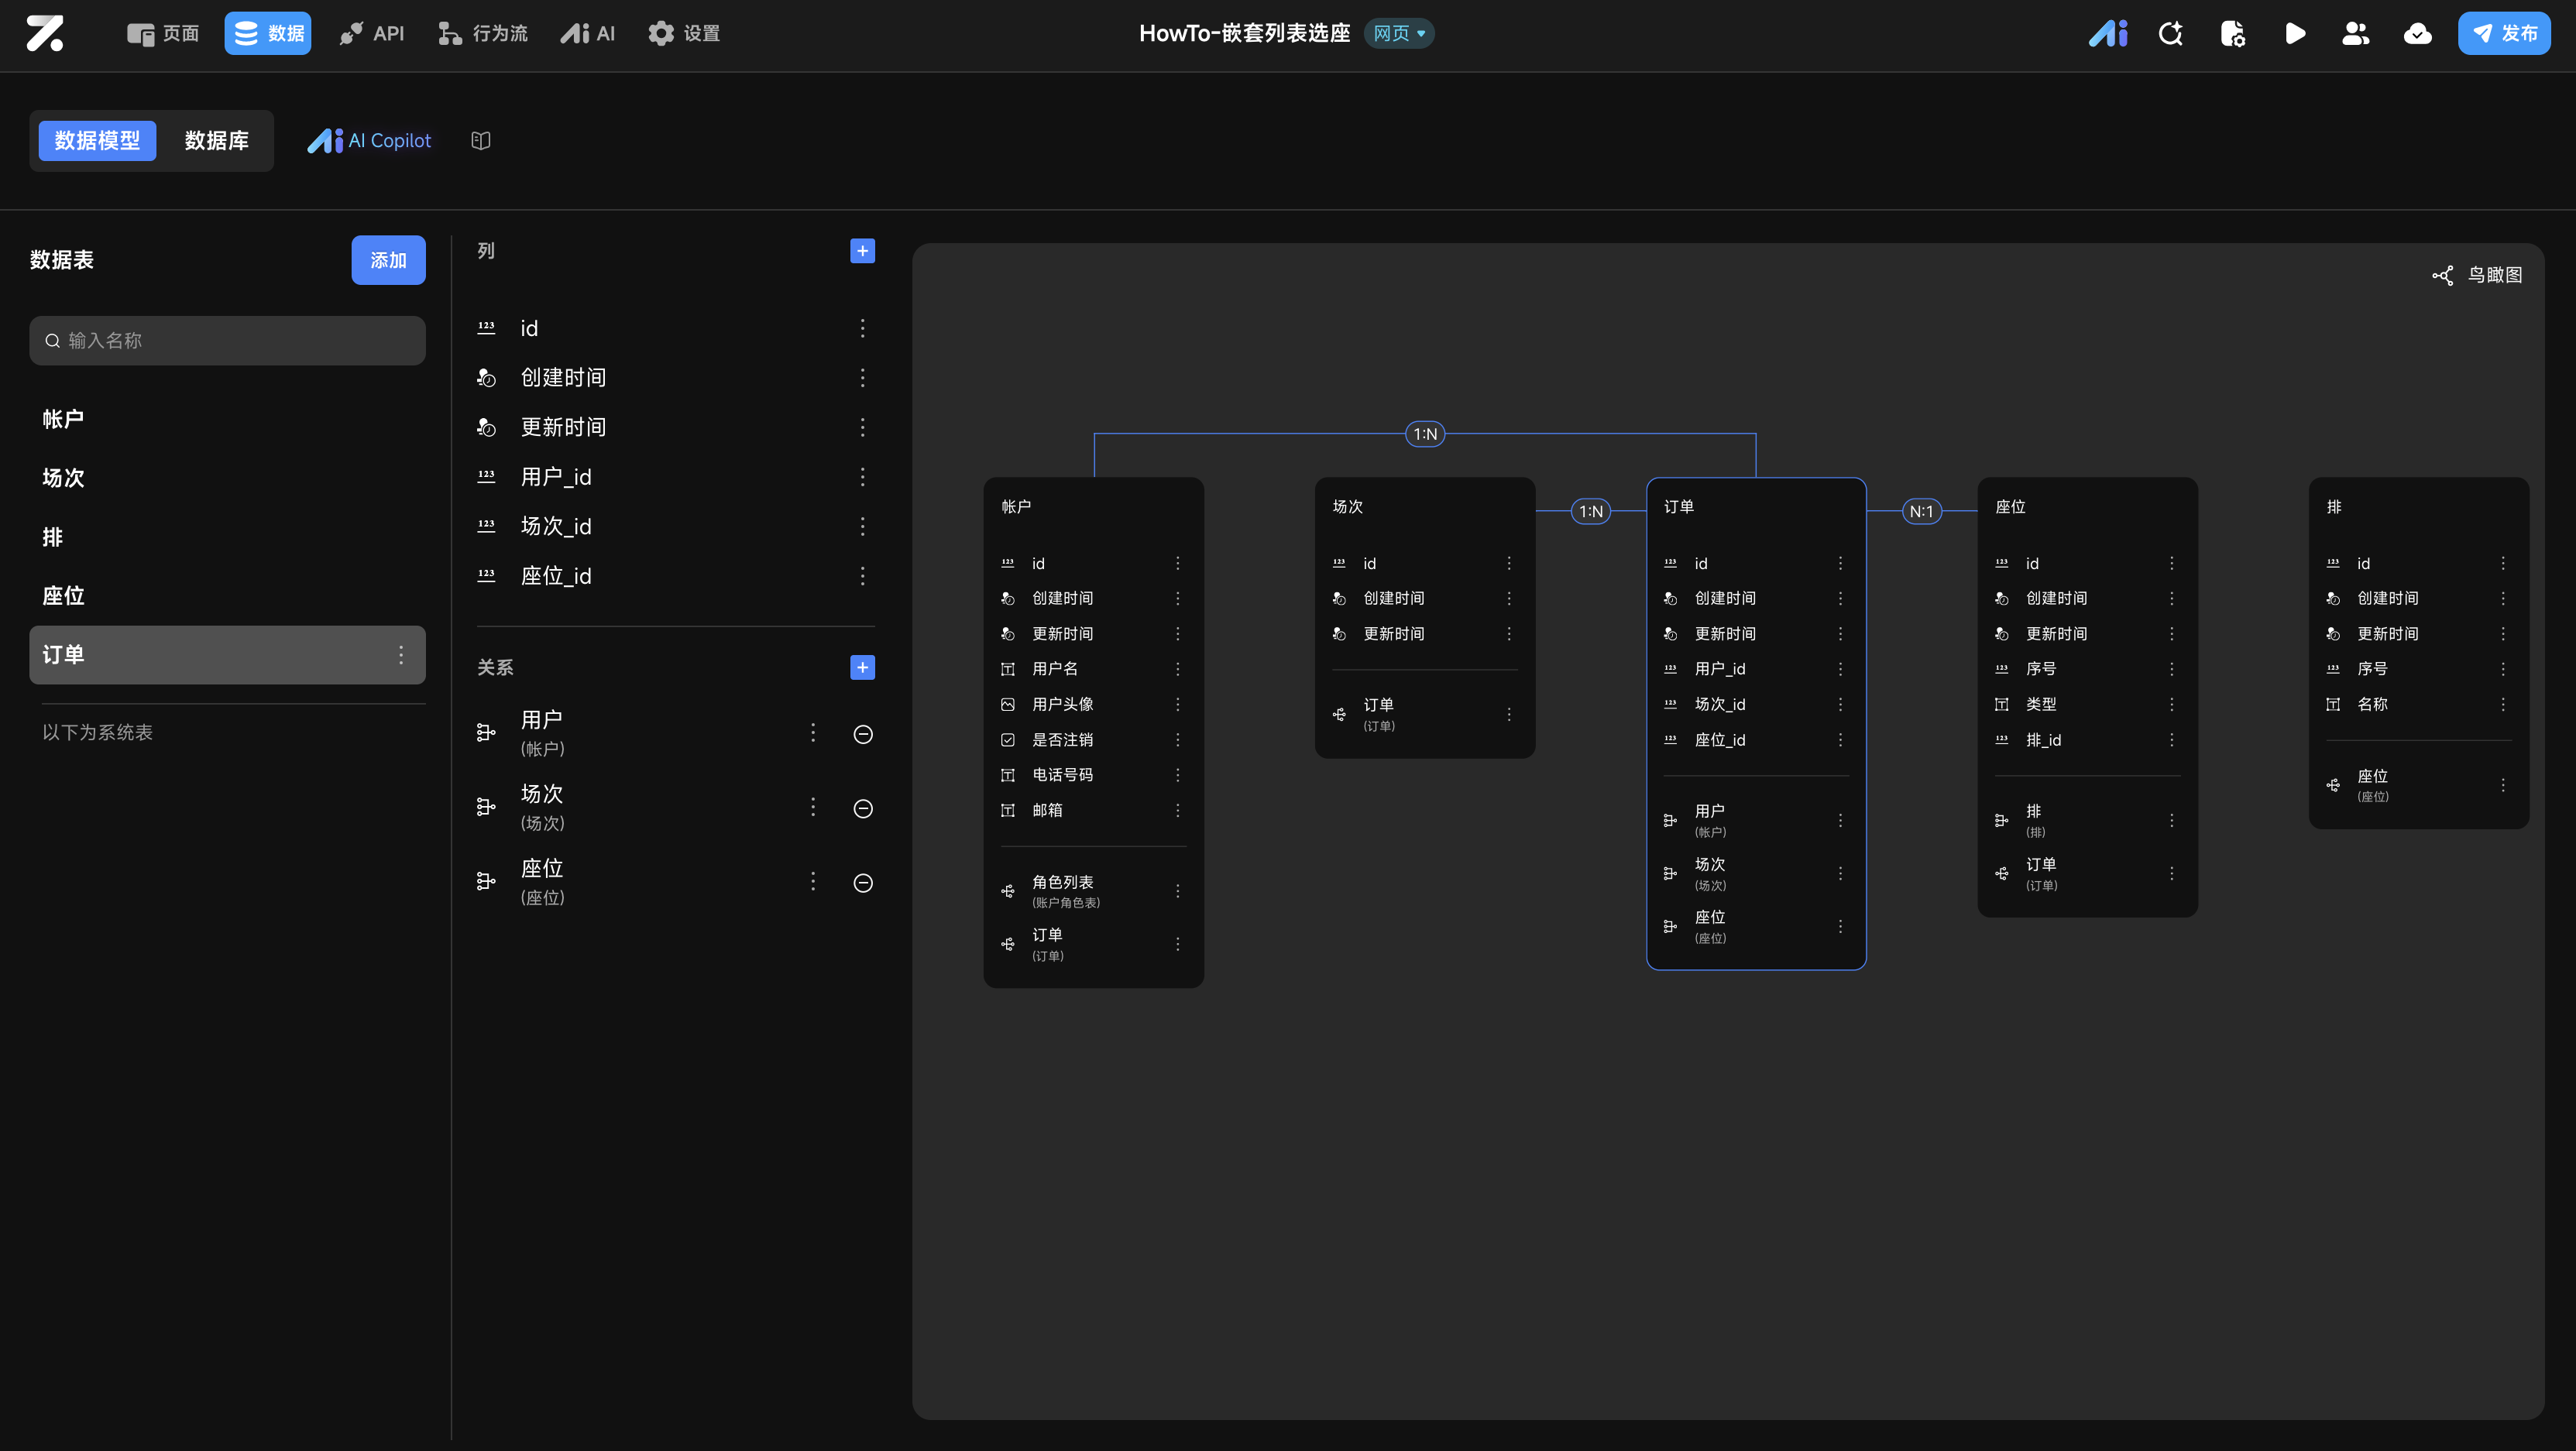Remove the 用户 relation with the minus icon

pos(863,734)
